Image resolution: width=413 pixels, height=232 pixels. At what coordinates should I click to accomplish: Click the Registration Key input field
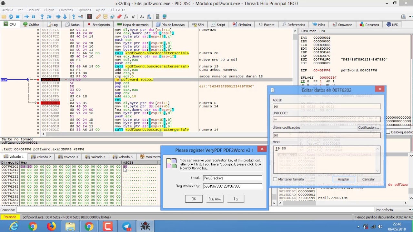point(232,186)
